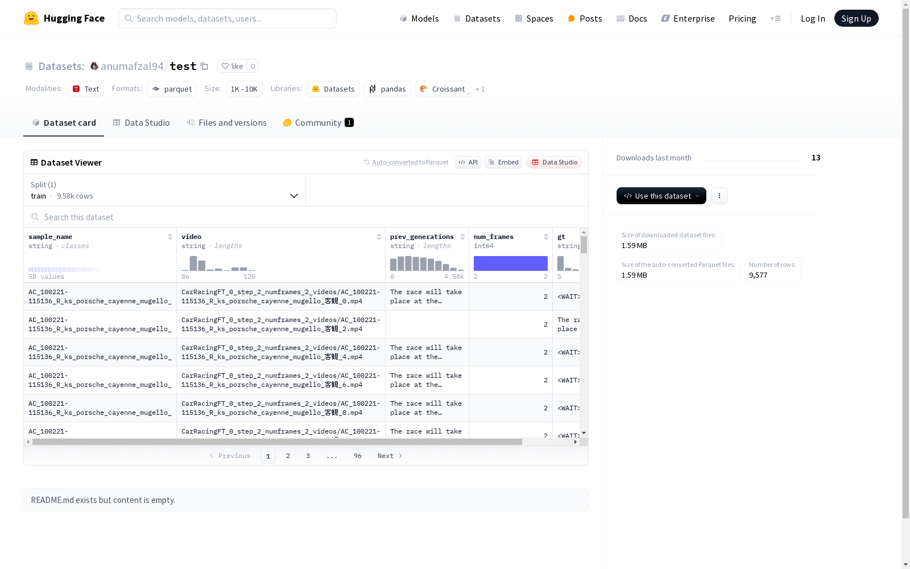Click the prev_generations lengths histogram
The height and width of the screenshot is (569, 910).
427,263
